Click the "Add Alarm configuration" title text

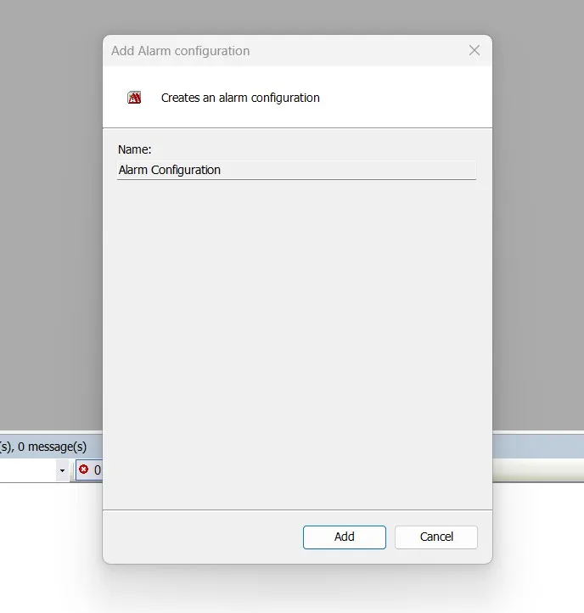click(x=180, y=51)
